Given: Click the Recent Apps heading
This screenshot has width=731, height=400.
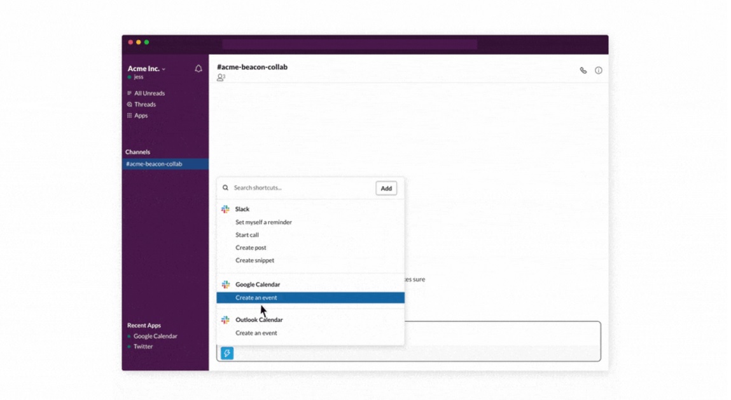Looking at the screenshot, I should coord(144,326).
